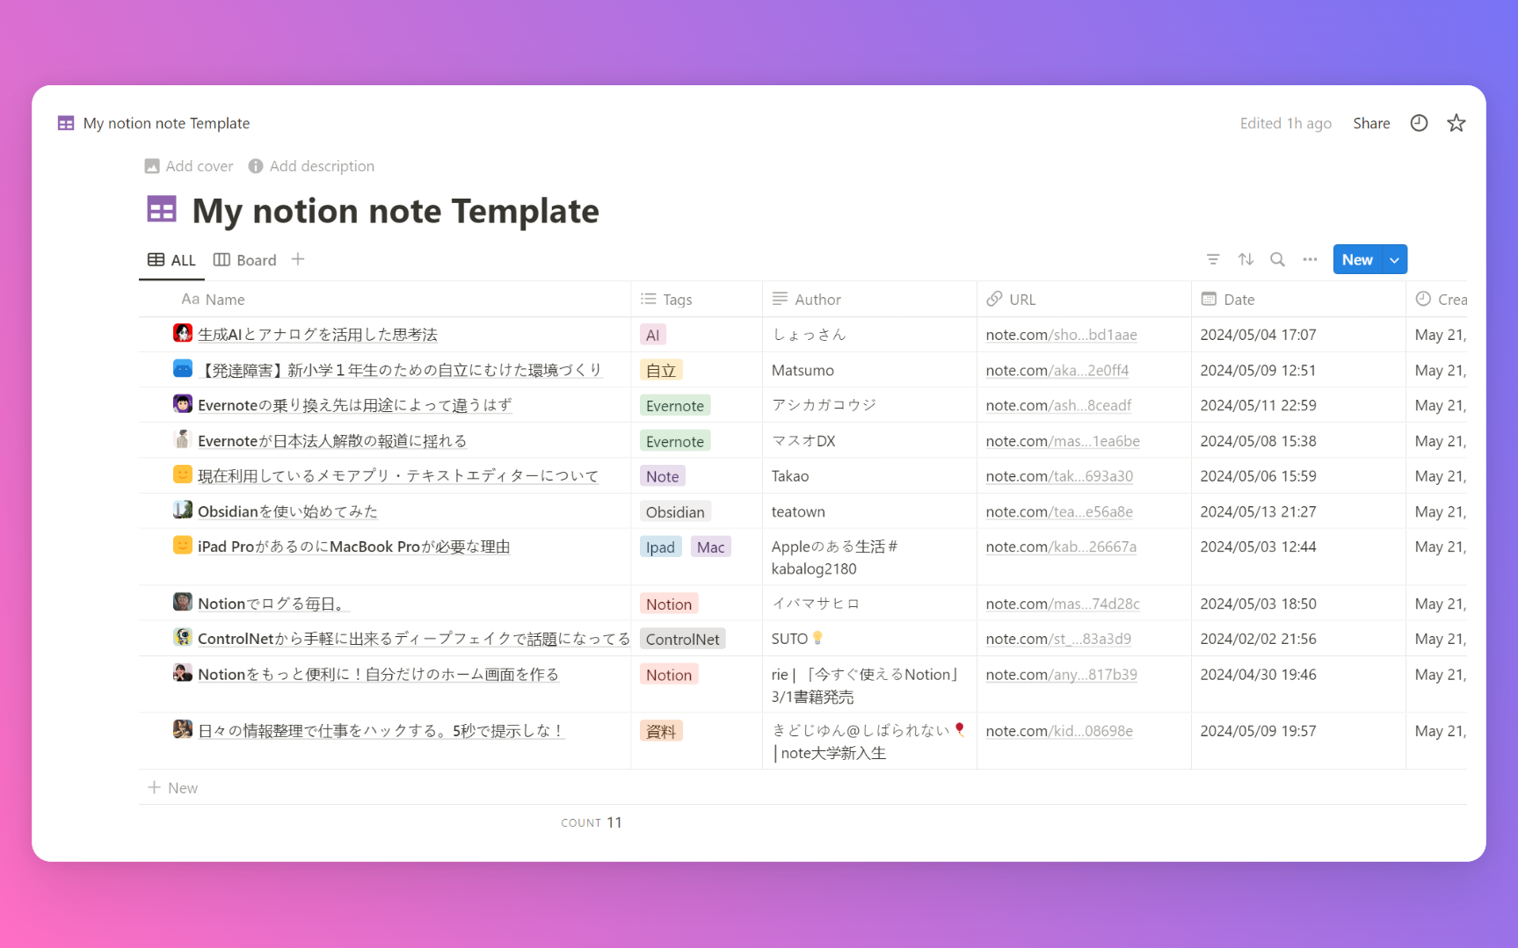Open the URL column header menu
The height and width of the screenshot is (948, 1518).
coord(1084,300)
